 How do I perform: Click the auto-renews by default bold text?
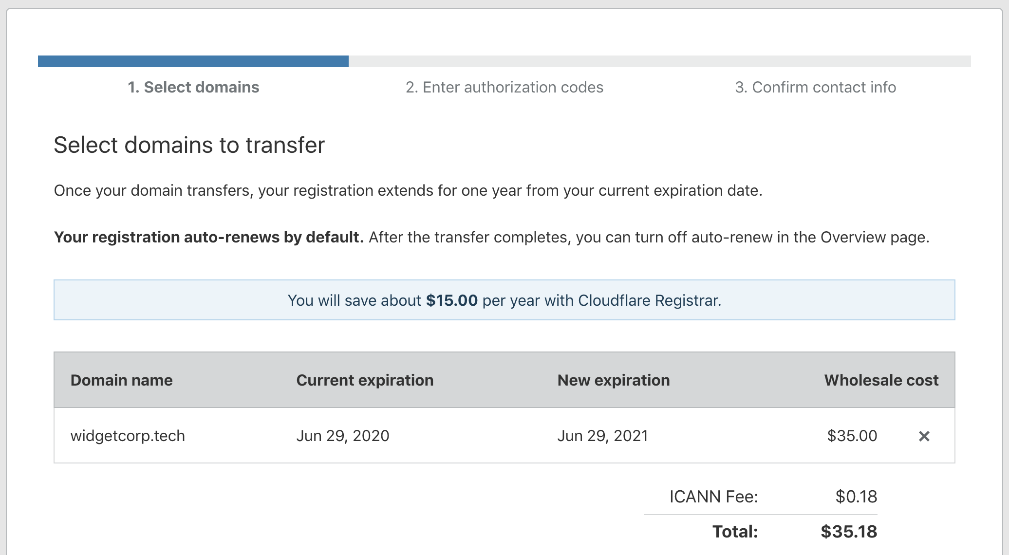[x=208, y=237]
